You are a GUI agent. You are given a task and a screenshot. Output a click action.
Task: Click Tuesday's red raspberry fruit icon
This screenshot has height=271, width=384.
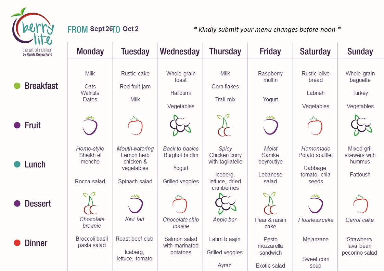[x=135, y=126]
